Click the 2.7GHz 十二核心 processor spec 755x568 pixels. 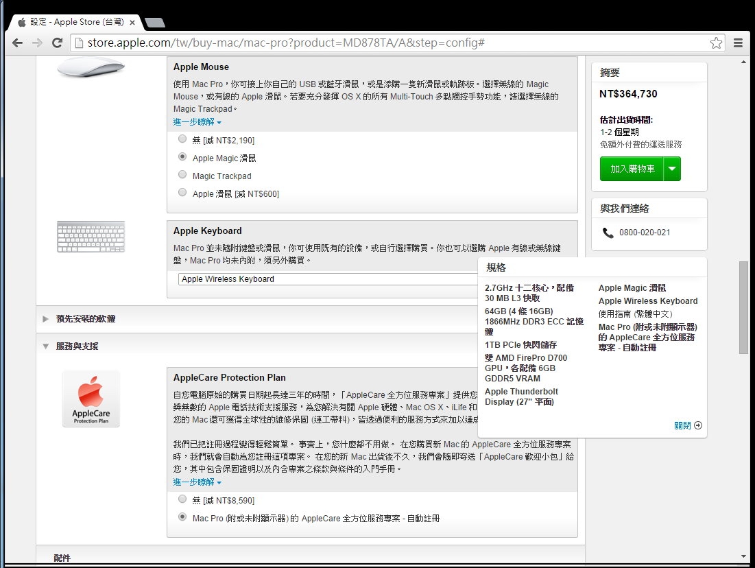(529, 293)
